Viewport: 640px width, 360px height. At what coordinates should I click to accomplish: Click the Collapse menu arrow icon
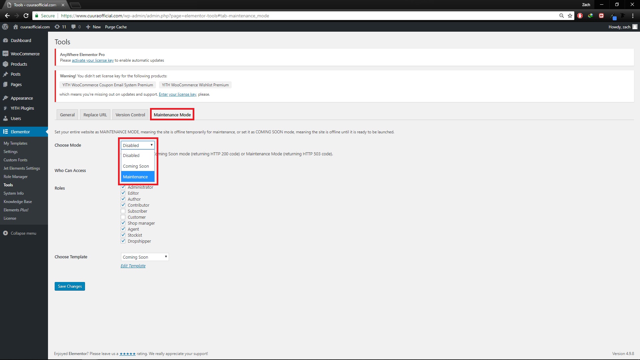[5, 233]
